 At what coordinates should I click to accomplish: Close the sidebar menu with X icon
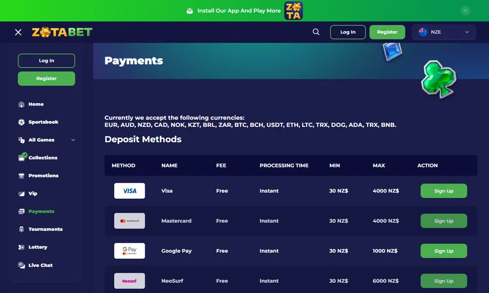18,32
